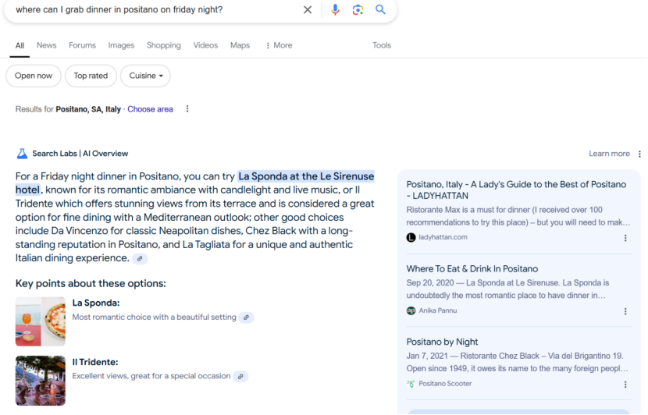648x415 pixels.
Task: Open the Tools options
Action: pyautogui.click(x=382, y=45)
